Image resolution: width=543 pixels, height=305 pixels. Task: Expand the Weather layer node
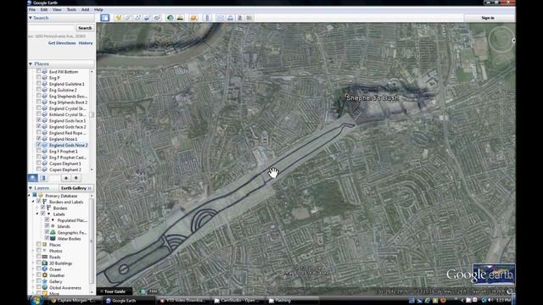pos(33,275)
